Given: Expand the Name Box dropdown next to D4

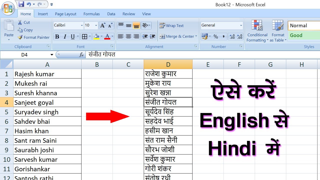Looking at the screenshot, I should tap(52, 55).
